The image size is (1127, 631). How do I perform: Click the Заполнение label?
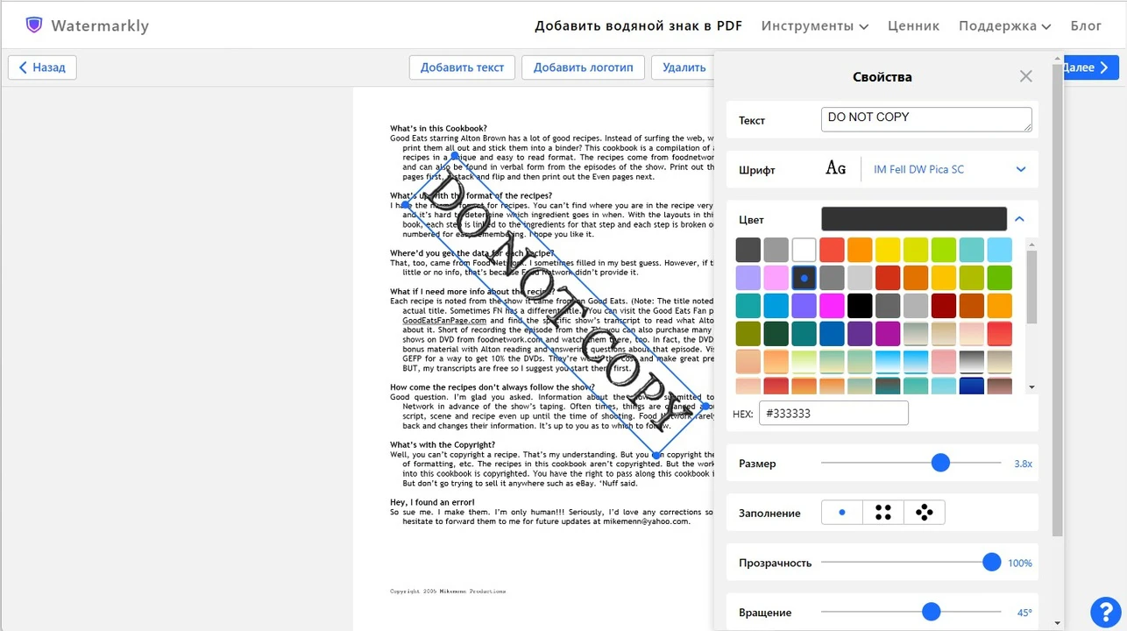point(769,514)
